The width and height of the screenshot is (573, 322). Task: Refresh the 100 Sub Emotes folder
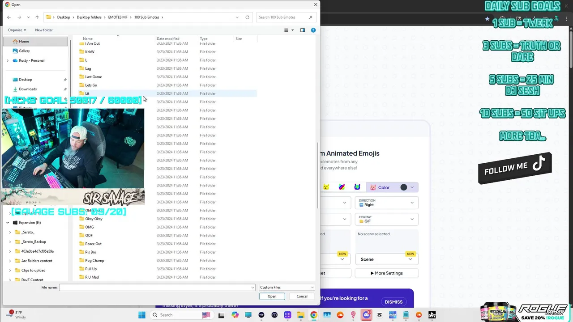click(247, 17)
